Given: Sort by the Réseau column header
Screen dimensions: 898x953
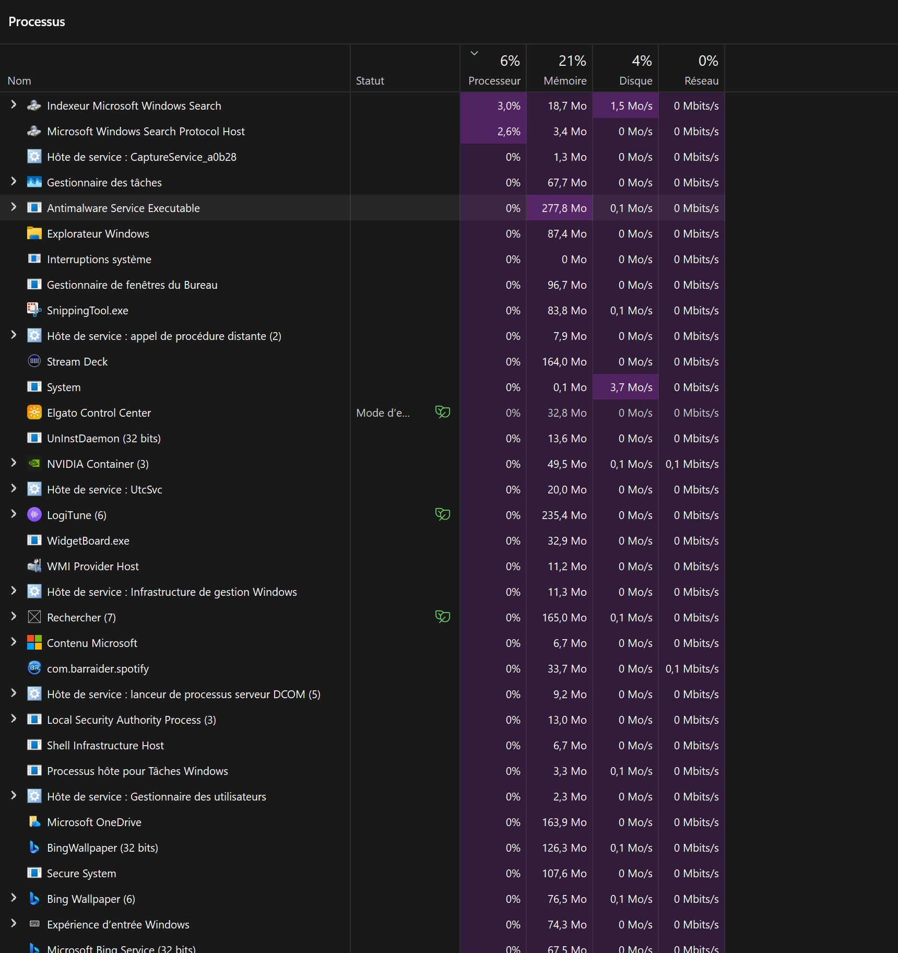Looking at the screenshot, I should pyautogui.click(x=692, y=68).
